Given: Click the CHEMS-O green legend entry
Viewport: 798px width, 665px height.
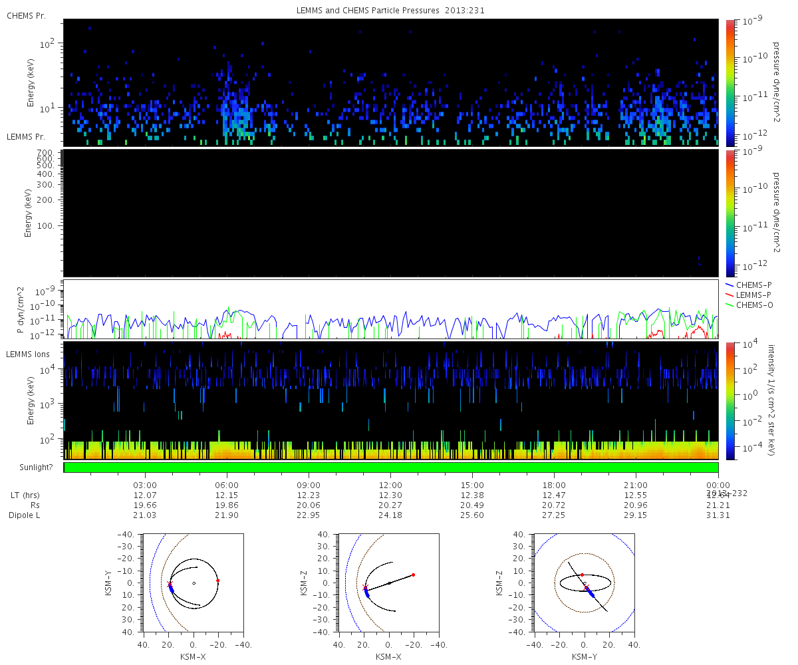Looking at the screenshot, I should pyautogui.click(x=753, y=305).
